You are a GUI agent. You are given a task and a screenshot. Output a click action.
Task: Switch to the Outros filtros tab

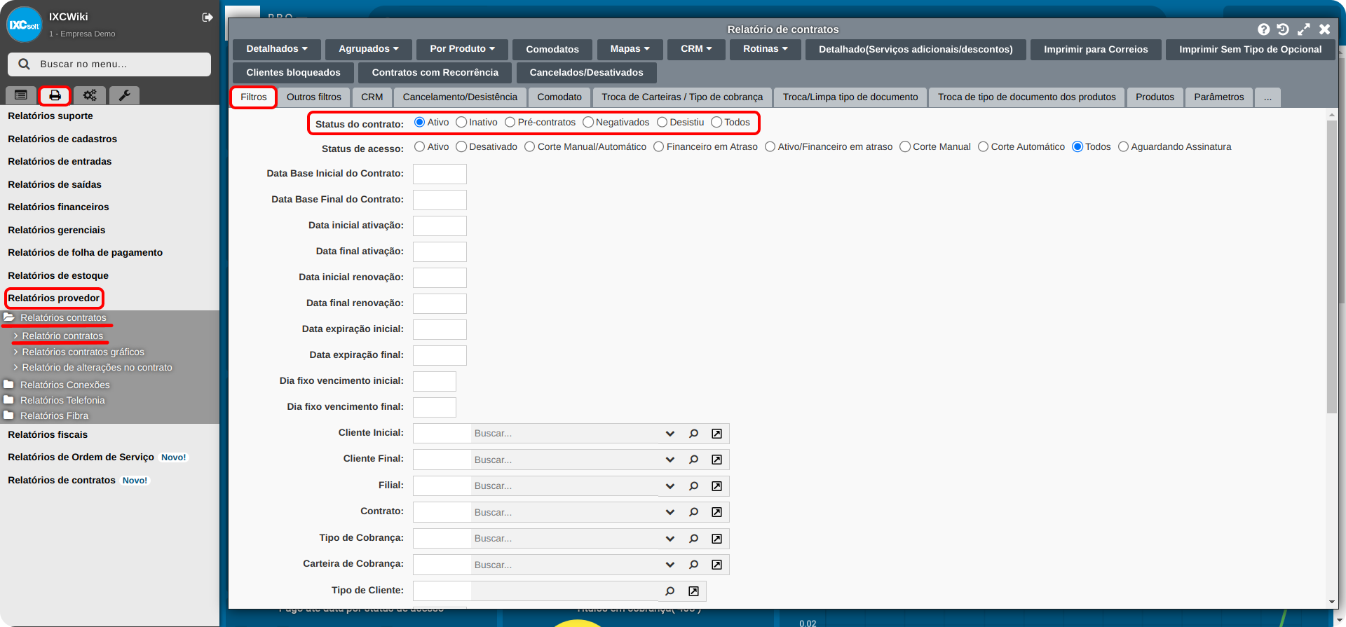pos(314,97)
